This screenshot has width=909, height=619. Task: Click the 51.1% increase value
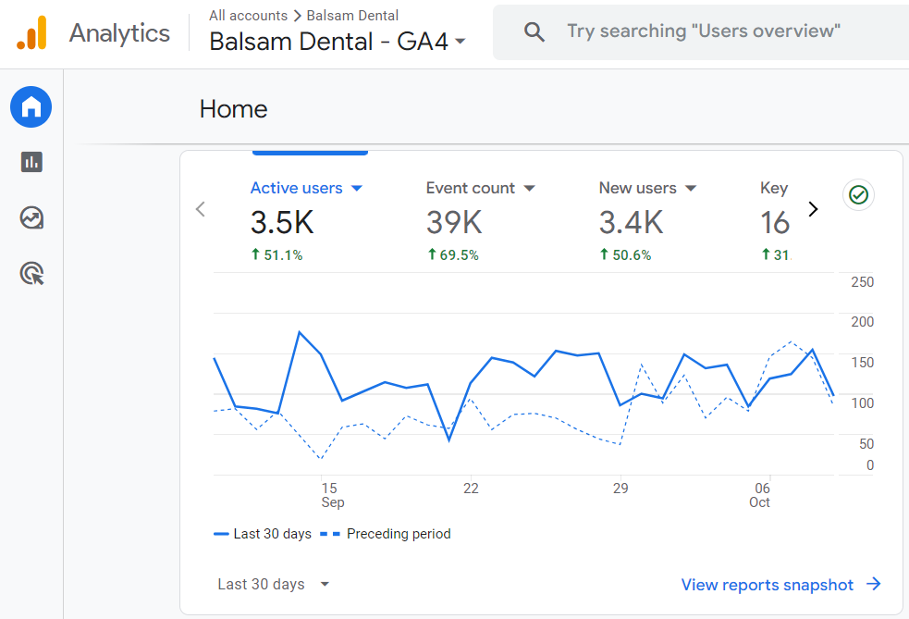point(277,254)
